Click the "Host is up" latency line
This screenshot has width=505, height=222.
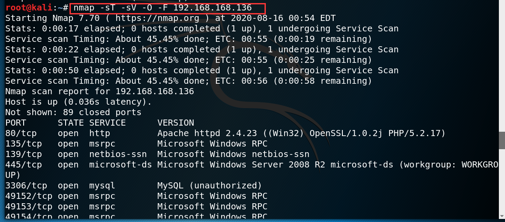click(x=78, y=102)
